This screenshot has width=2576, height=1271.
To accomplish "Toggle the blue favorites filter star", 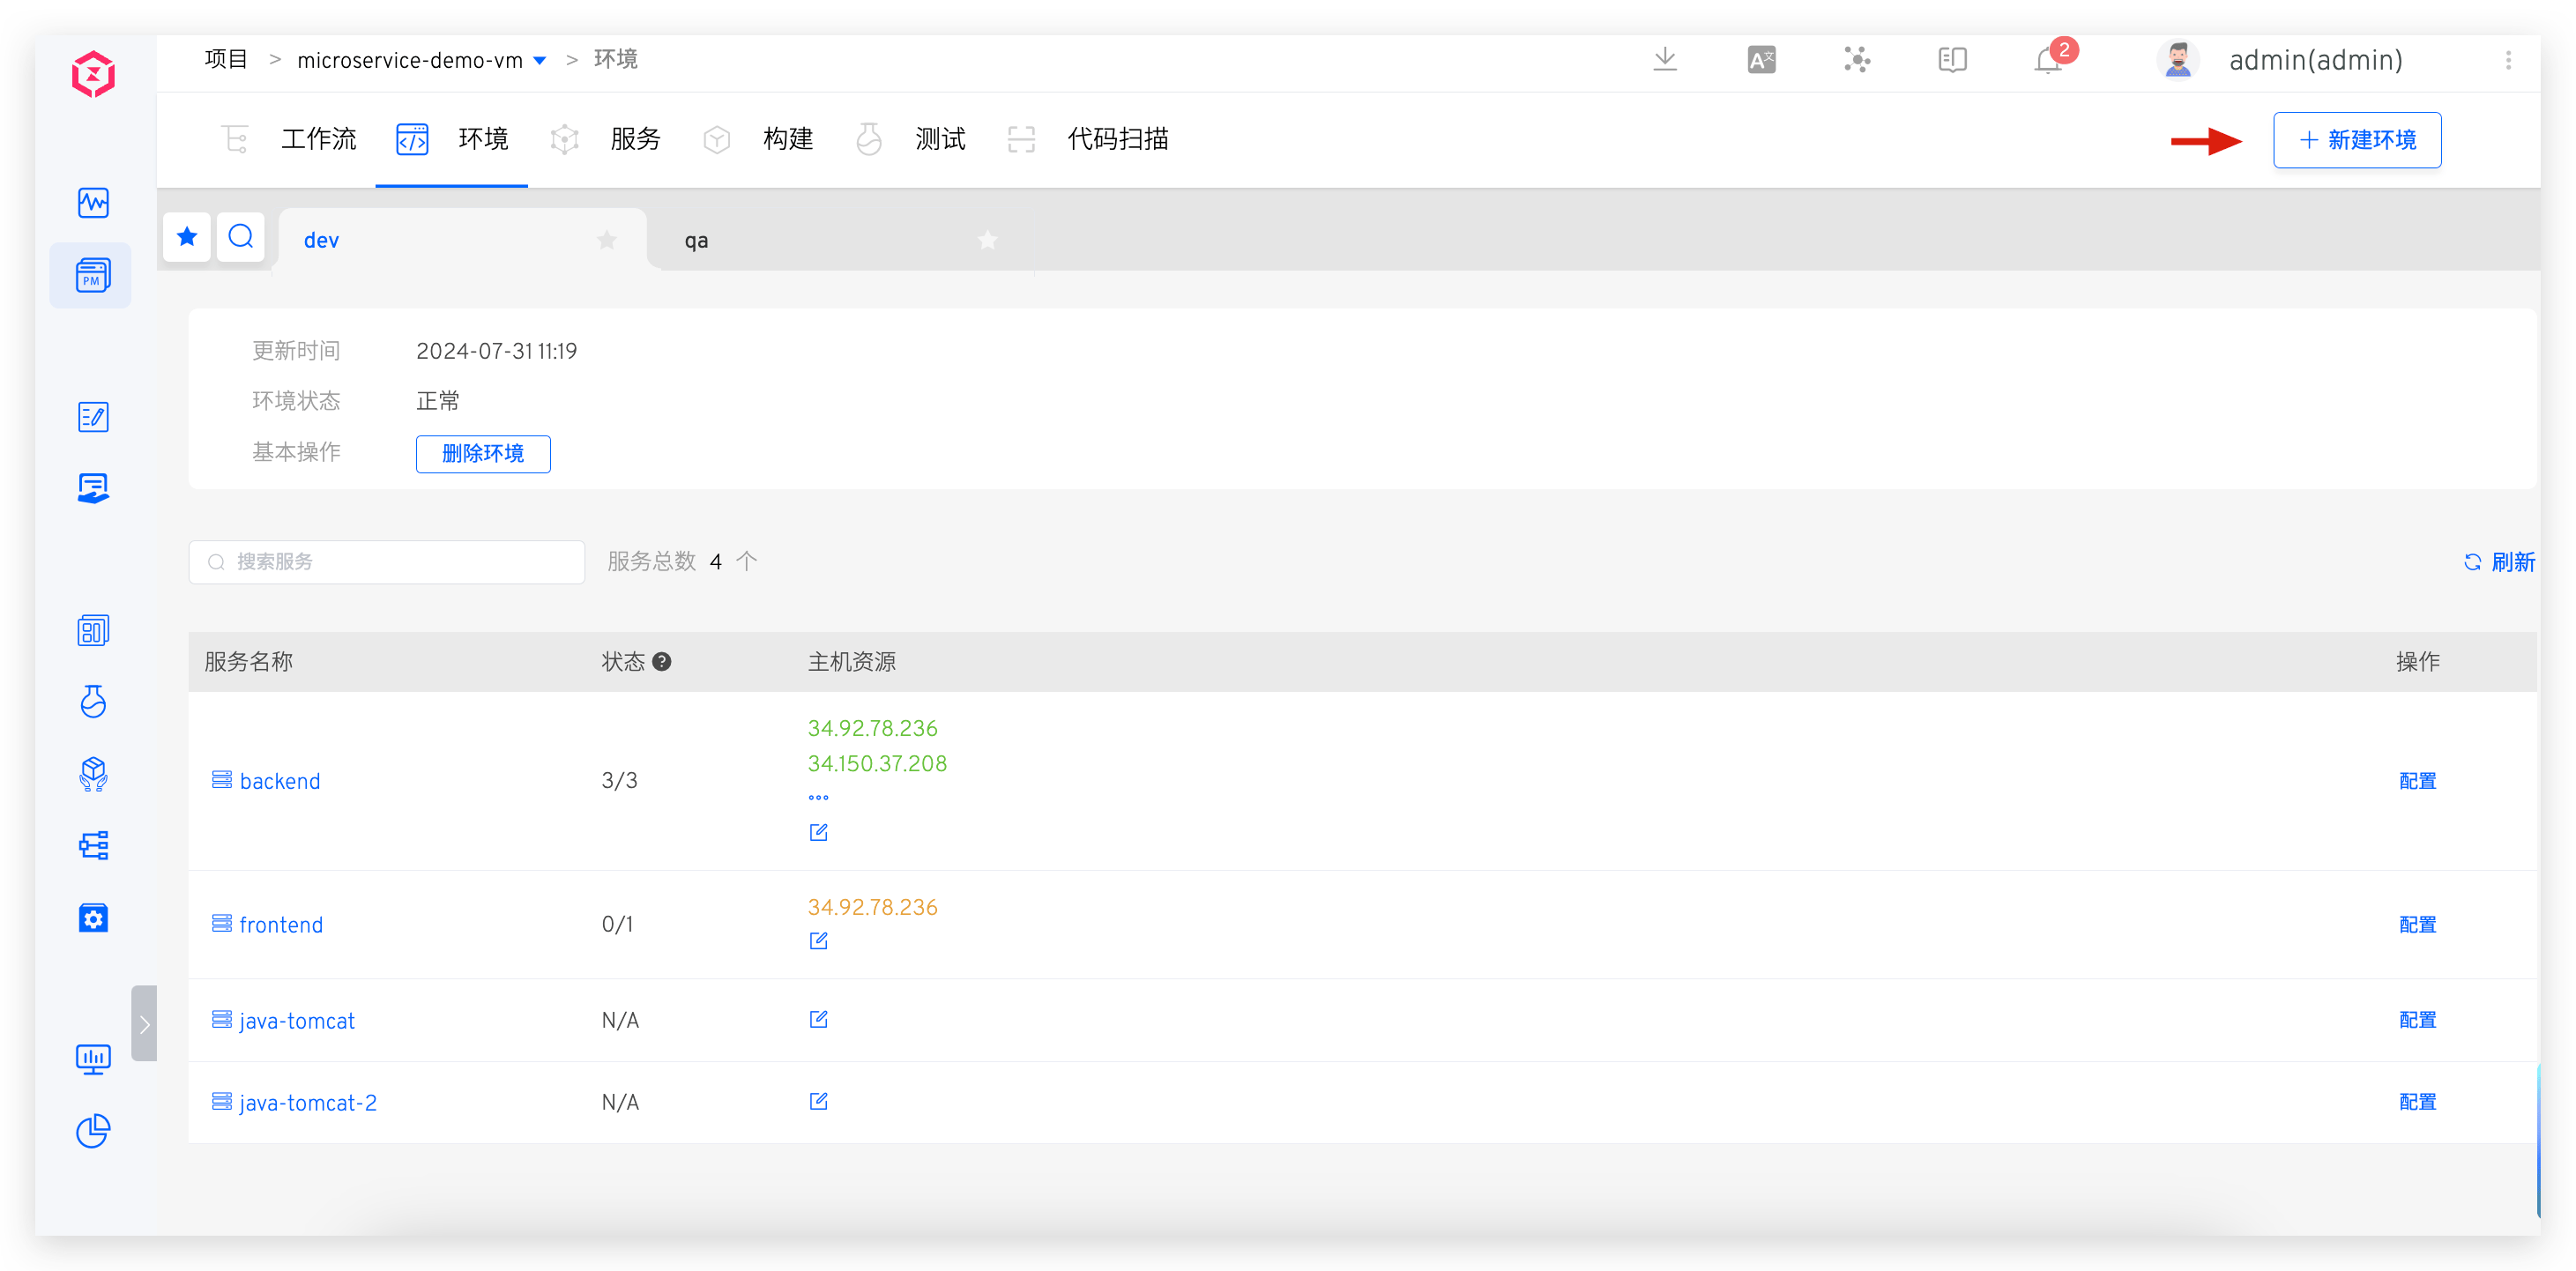I will [x=187, y=237].
